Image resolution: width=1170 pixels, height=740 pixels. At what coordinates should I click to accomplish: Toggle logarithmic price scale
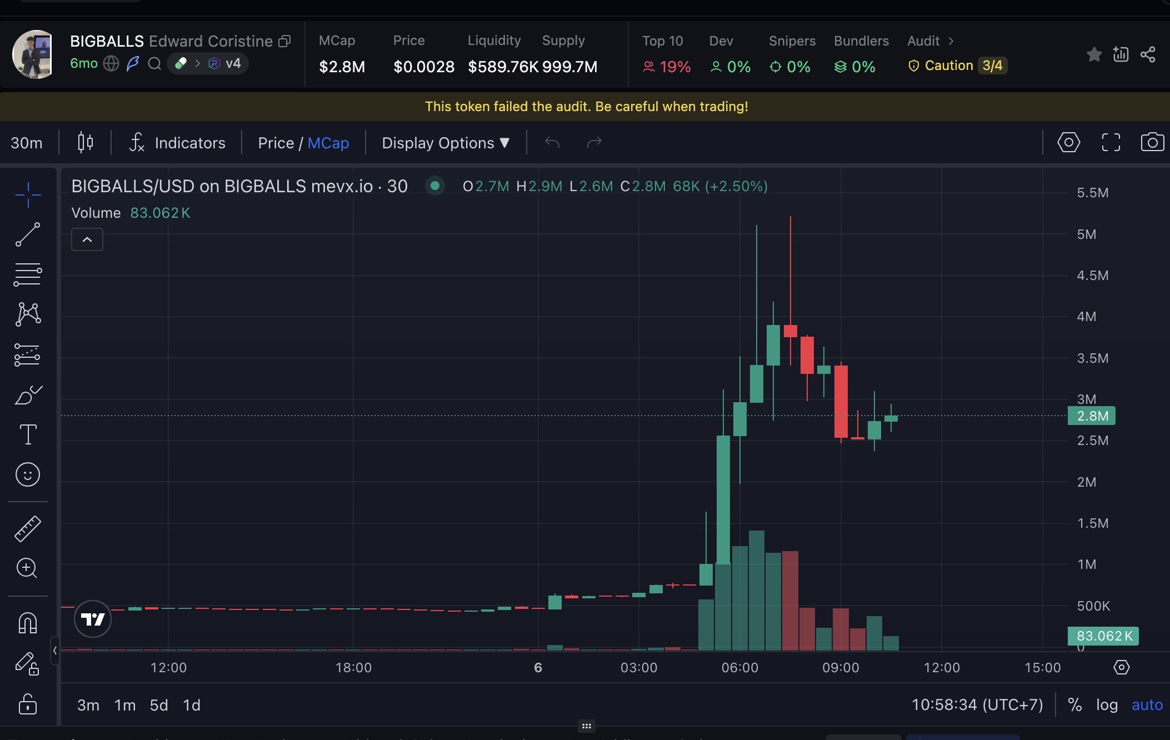(1107, 704)
